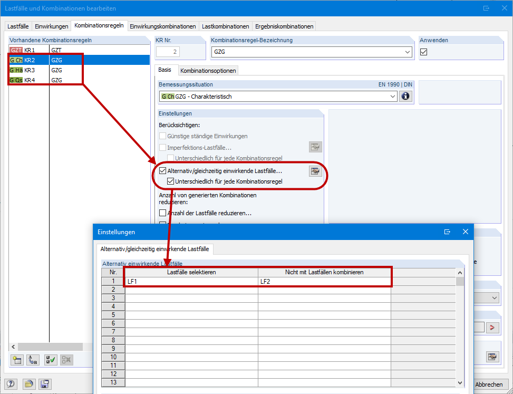Open the dropdown on the right panel
This screenshot has width=513, height=394.
[494, 299]
